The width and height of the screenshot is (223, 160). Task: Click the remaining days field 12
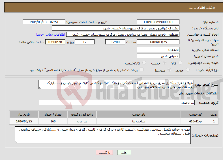(85, 42)
